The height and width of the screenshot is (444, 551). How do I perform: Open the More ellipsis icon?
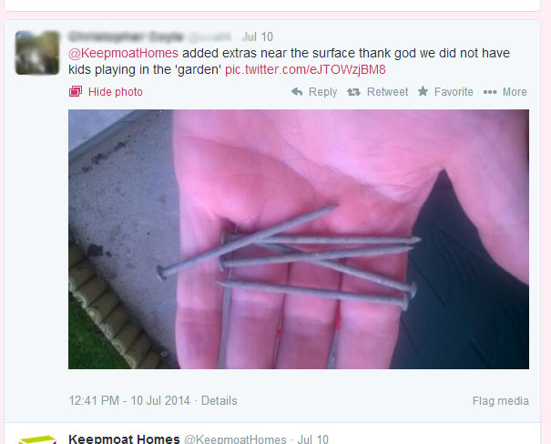point(490,92)
